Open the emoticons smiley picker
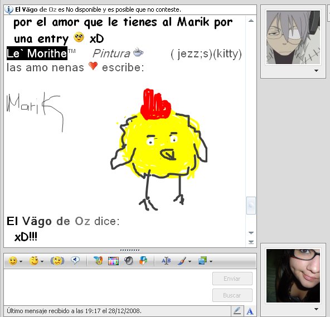 pos(13,261)
